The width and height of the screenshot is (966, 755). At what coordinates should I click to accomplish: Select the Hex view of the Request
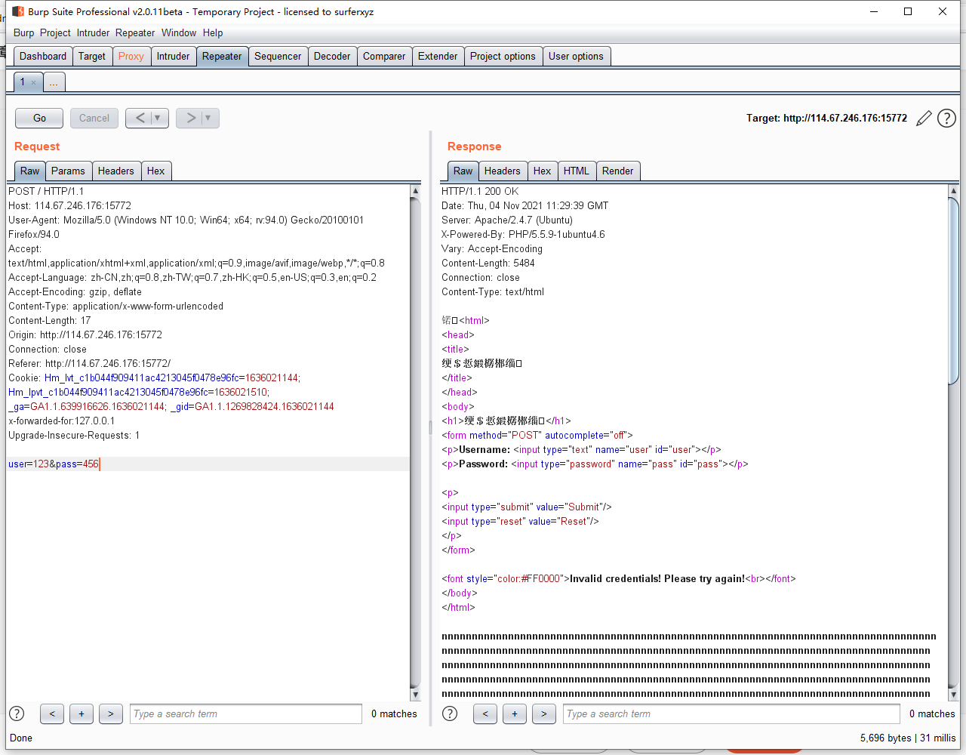pyautogui.click(x=156, y=171)
